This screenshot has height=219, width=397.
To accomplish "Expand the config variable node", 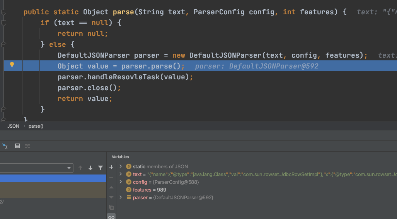I will pos(121,182).
